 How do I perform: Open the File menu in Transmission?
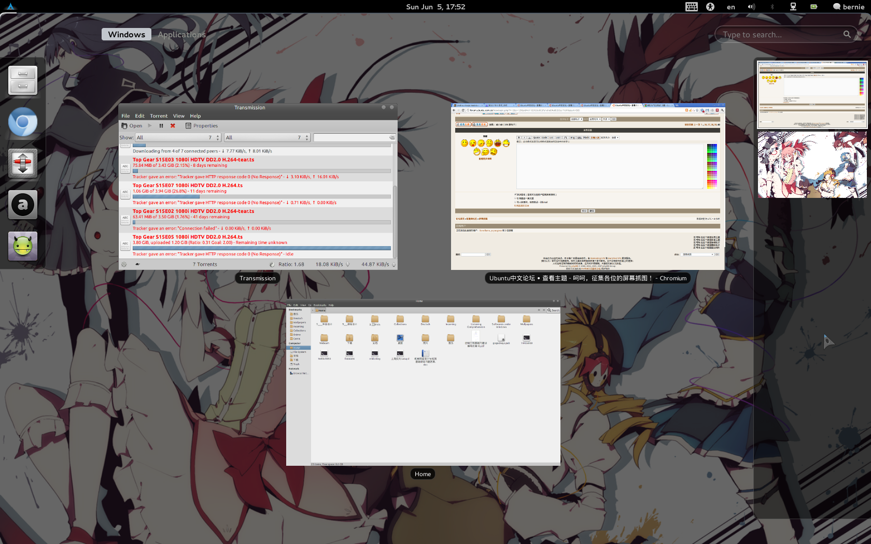[x=125, y=116]
